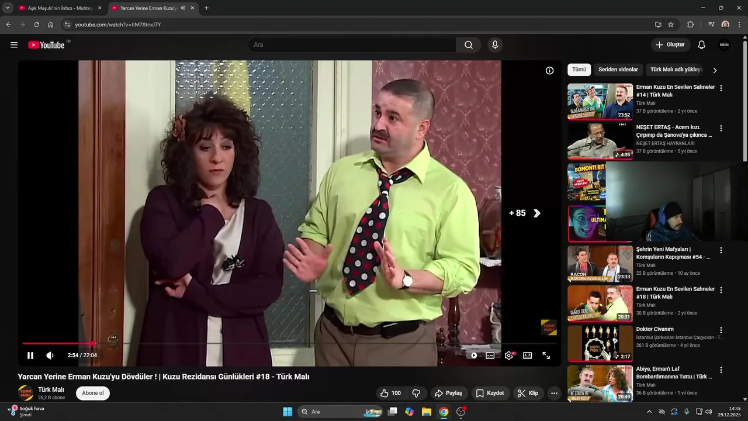Open player settings gear

pyautogui.click(x=509, y=356)
